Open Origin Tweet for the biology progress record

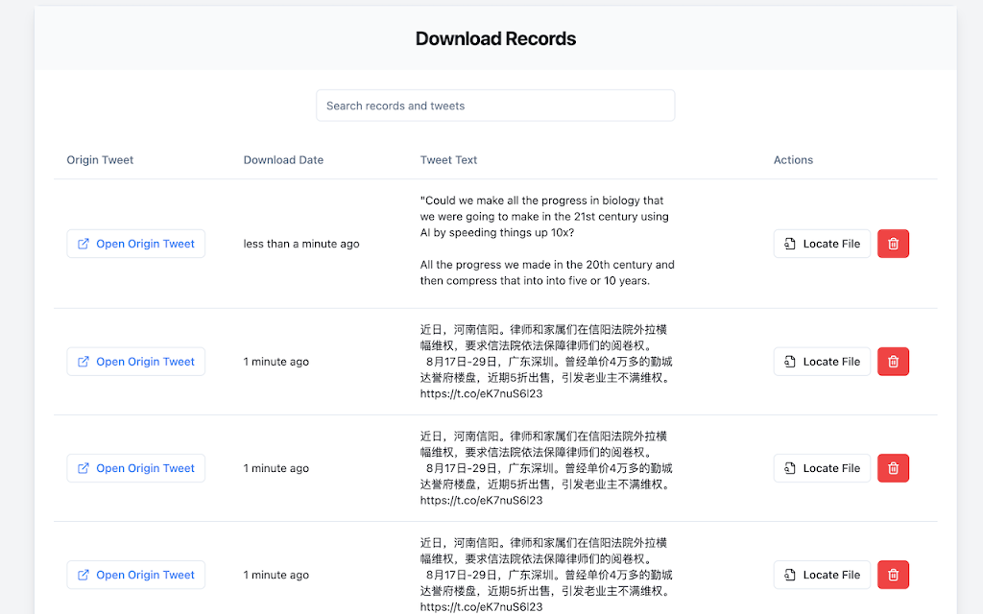pos(136,244)
